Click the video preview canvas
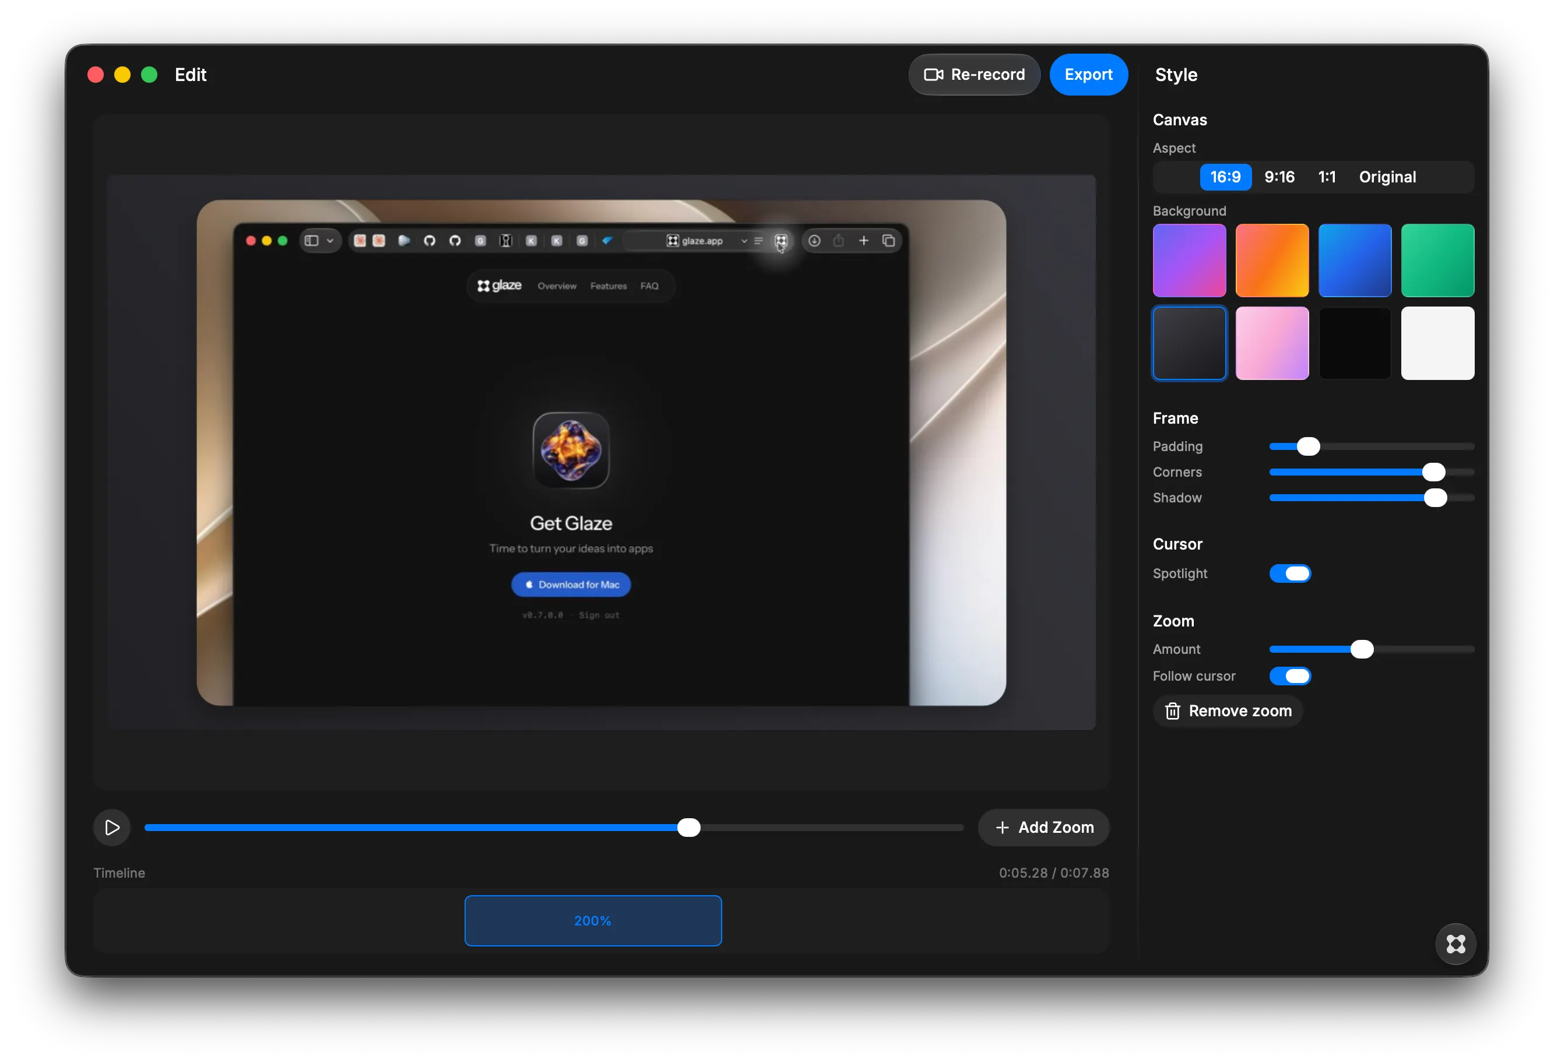Viewport: 1554px width, 1063px height. tap(601, 453)
